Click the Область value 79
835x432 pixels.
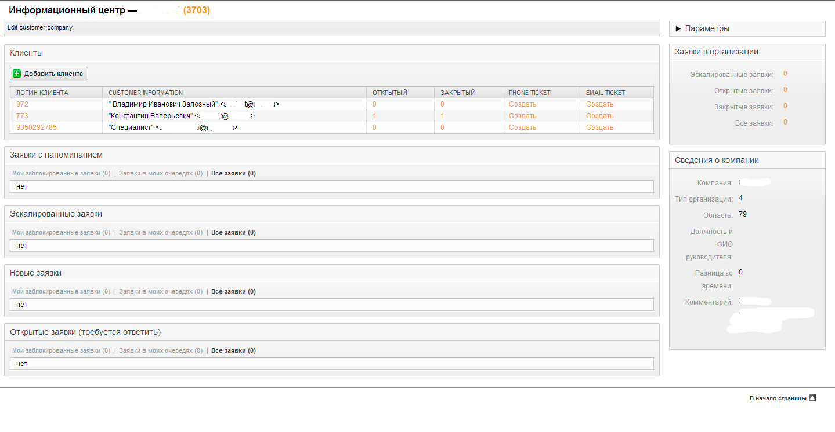coord(743,214)
